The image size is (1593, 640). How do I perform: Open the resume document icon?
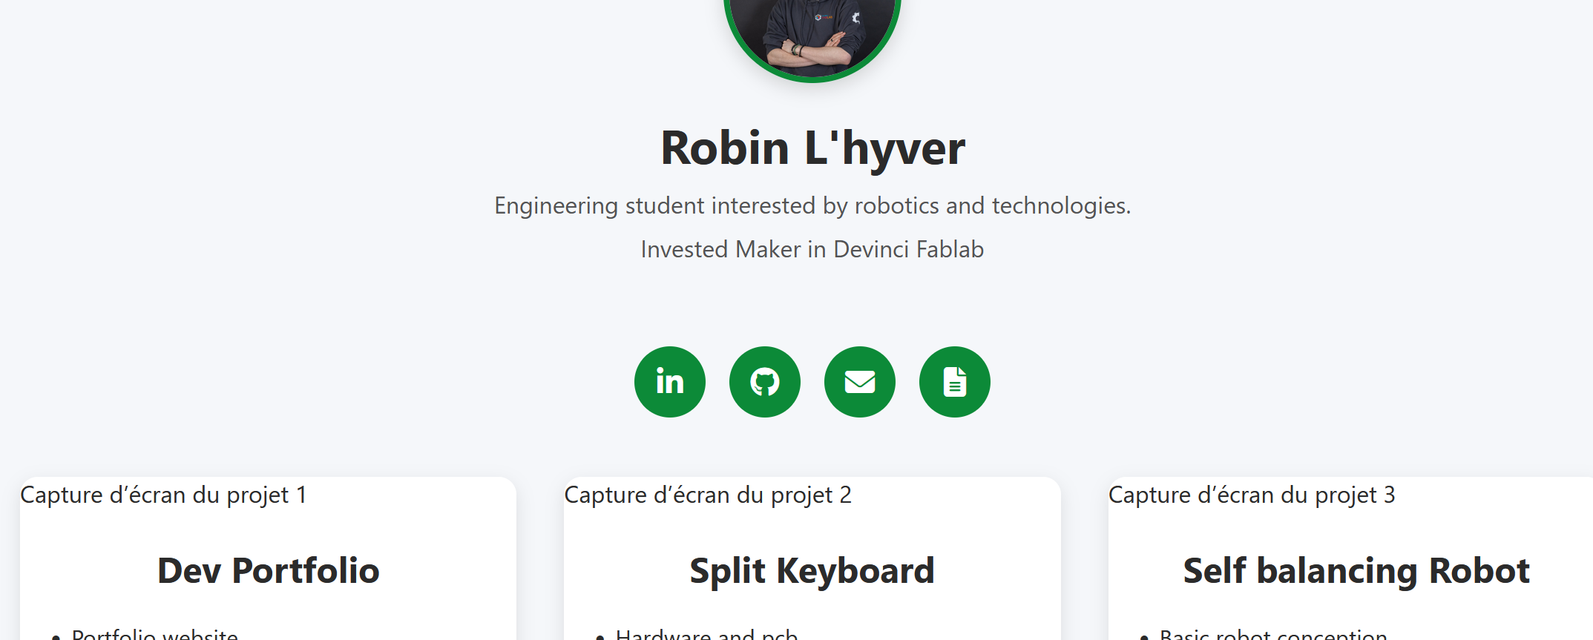[954, 382]
